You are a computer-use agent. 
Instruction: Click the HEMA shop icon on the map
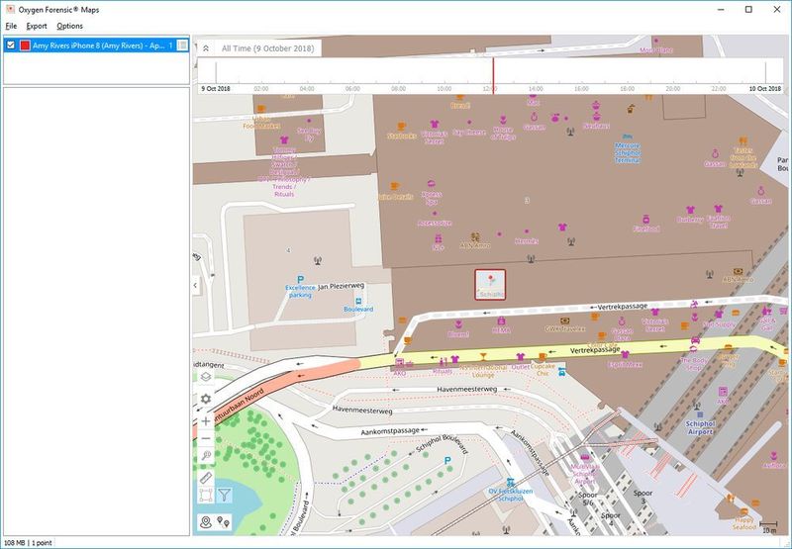tap(501, 320)
